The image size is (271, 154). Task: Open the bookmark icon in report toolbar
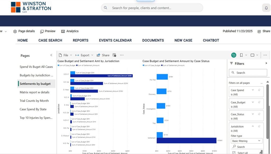[x=241, y=55]
